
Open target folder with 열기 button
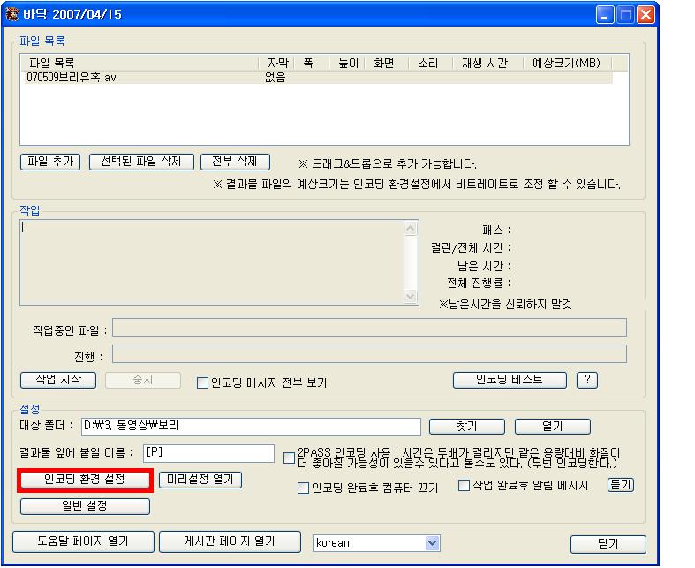click(552, 427)
